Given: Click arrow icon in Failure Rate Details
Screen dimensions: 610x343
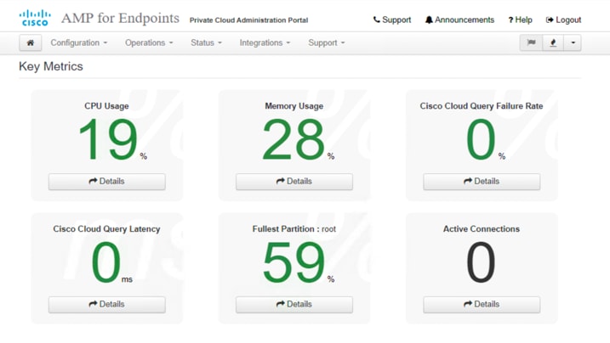Looking at the screenshot, I should click(x=468, y=181).
